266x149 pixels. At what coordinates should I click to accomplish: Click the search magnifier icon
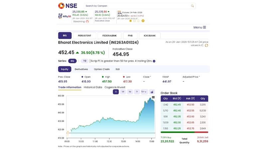tap(192, 6)
